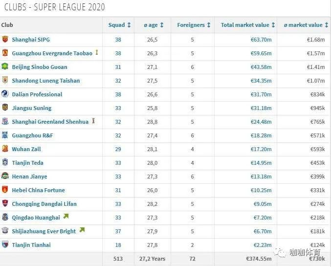Screen dimensions: 331x267
Task: Click the Guangzhou Evergrande Taobao crest icon
Action: [x=5, y=53]
